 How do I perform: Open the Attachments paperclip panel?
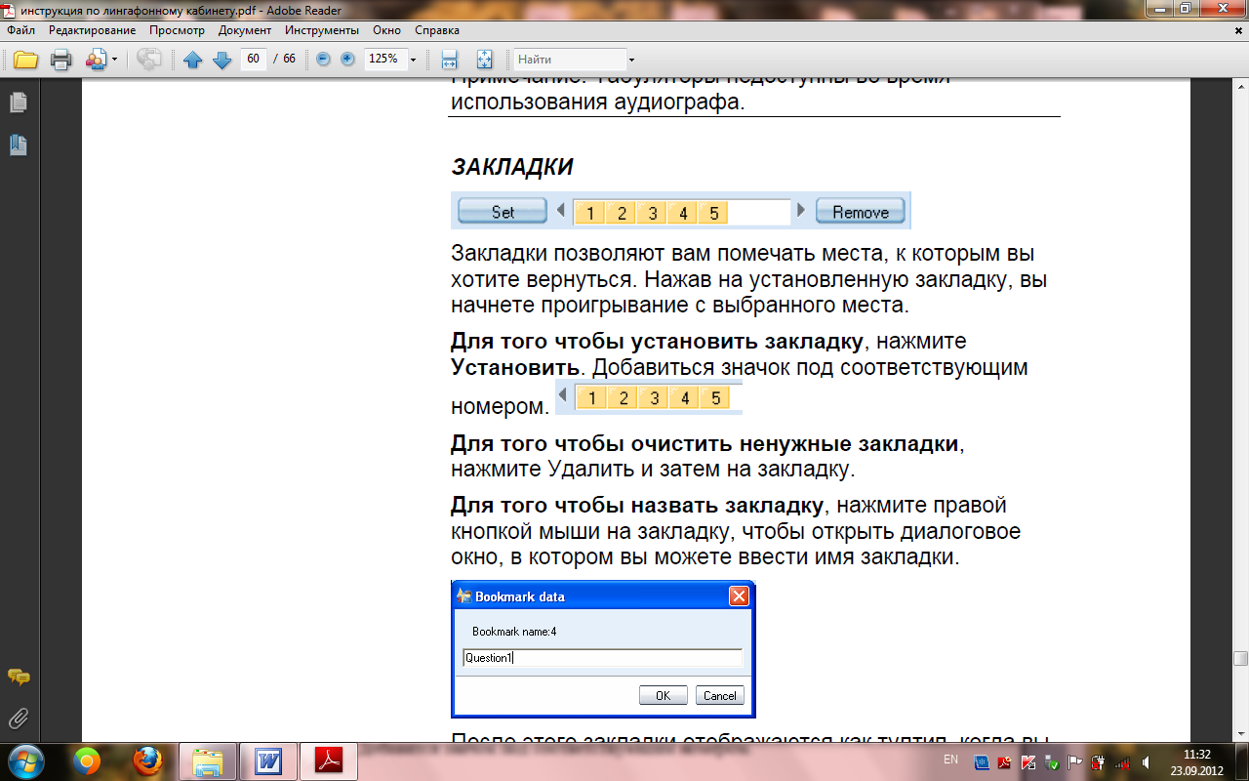(18, 719)
